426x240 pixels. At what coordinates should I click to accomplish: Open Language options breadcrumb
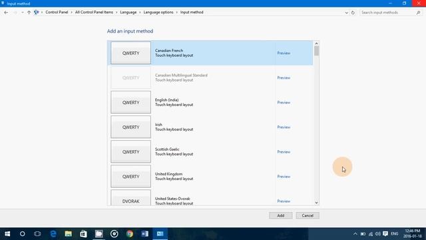click(158, 12)
